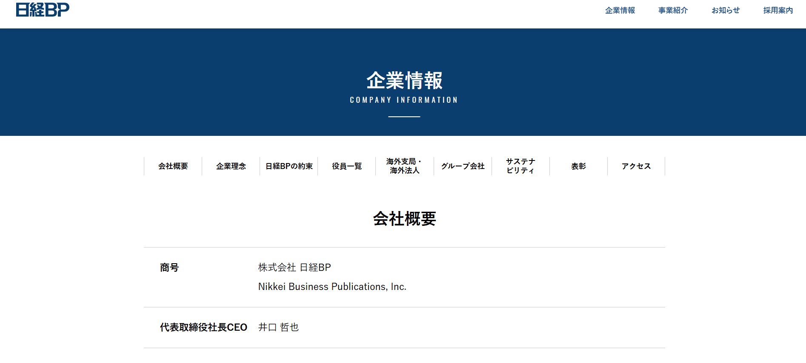Open the サステナビリティ tab

[521, 166]
